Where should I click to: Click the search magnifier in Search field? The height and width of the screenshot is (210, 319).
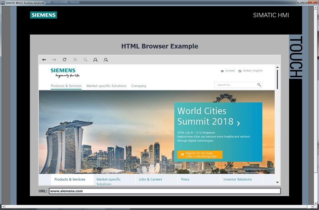[259, 85]
